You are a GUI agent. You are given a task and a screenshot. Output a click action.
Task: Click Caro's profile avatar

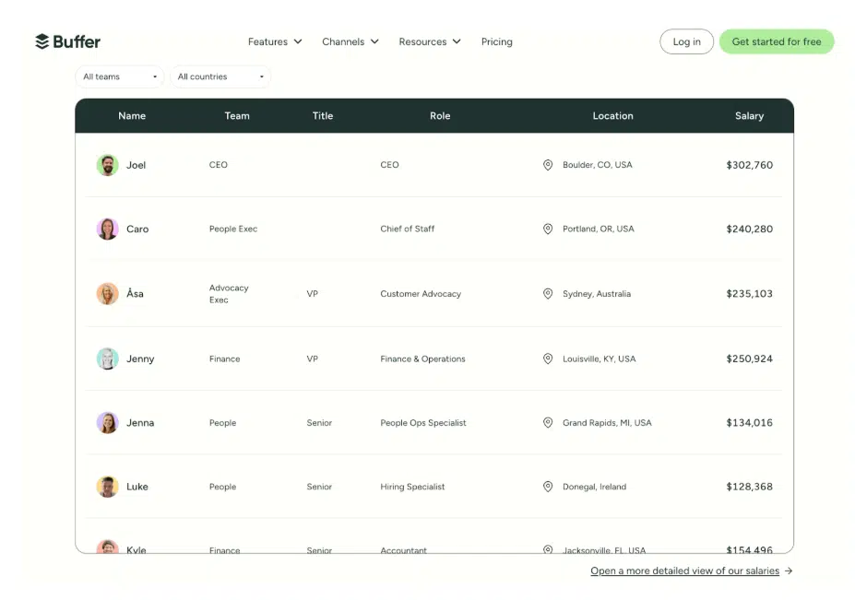point(108,229)
